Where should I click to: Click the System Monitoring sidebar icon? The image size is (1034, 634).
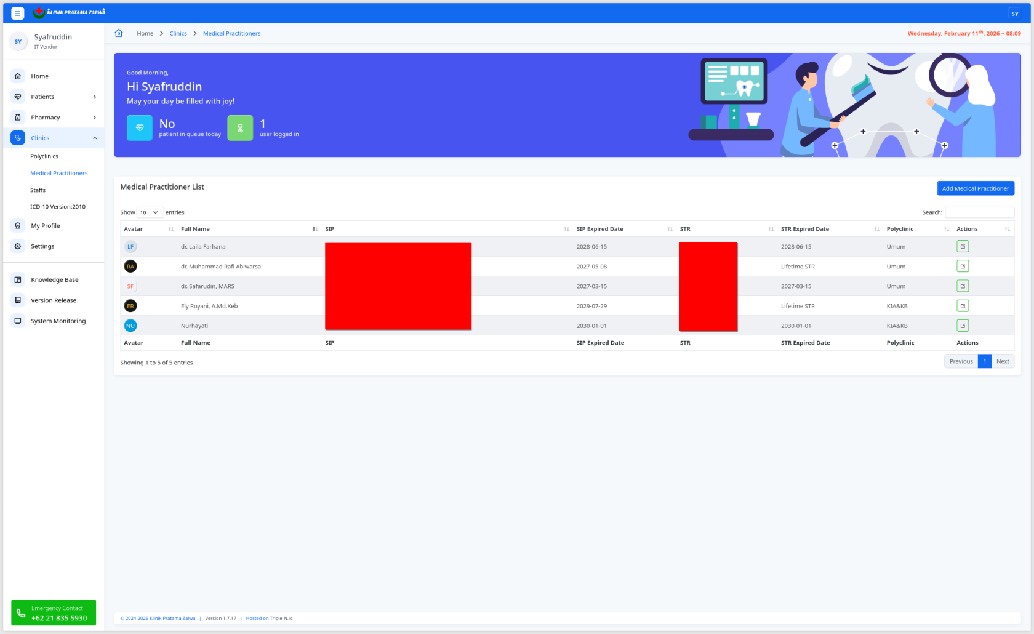tap(18, 321)
